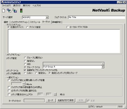
Task: Open the ヘルプ(H) menu
Action: (37, 6)
